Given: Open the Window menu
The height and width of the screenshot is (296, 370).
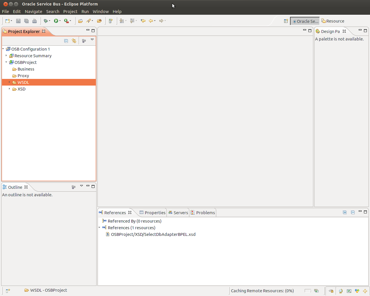Looking at the screenshot, I should click(101, 12).
